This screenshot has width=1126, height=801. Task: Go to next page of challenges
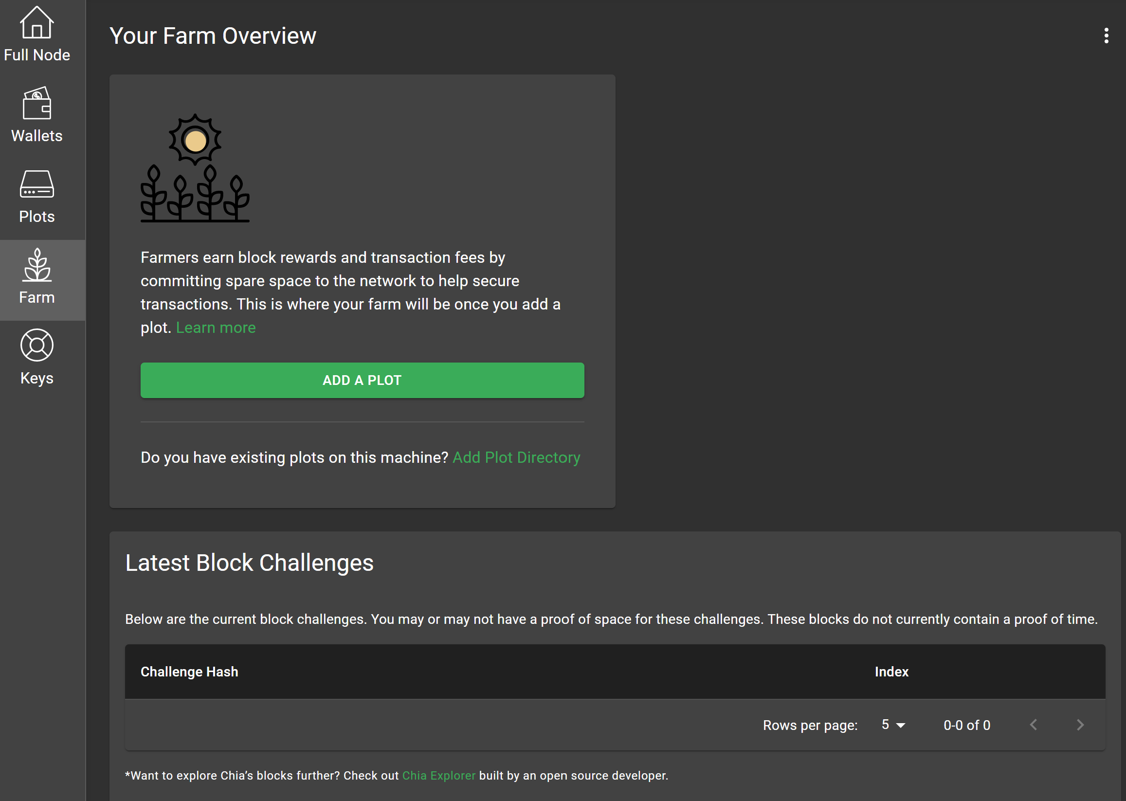point(1080,725)
